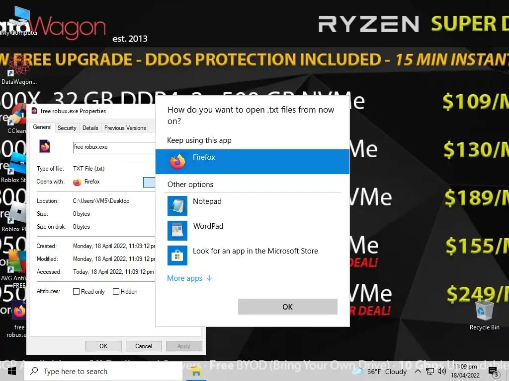The image size is (509, 381).
Task: Open the network status tray icon
Action: pyautogui.click(x=430, y=371)
